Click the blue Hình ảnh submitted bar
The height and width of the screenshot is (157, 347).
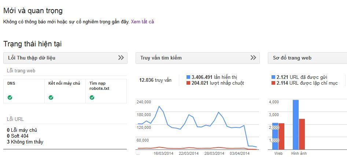pos(296,125)
